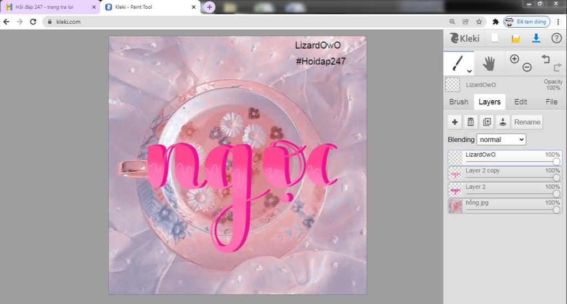567x304 pixels.
Task: Click the current layer preview thumbnail
Action: click(x=452, y=85)
